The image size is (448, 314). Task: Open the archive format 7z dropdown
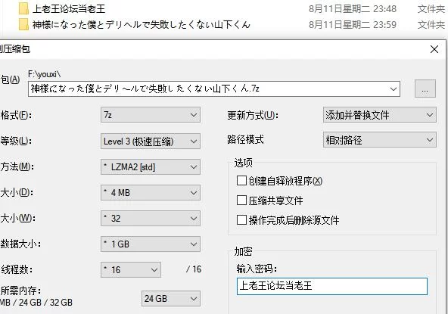(151, 115)
